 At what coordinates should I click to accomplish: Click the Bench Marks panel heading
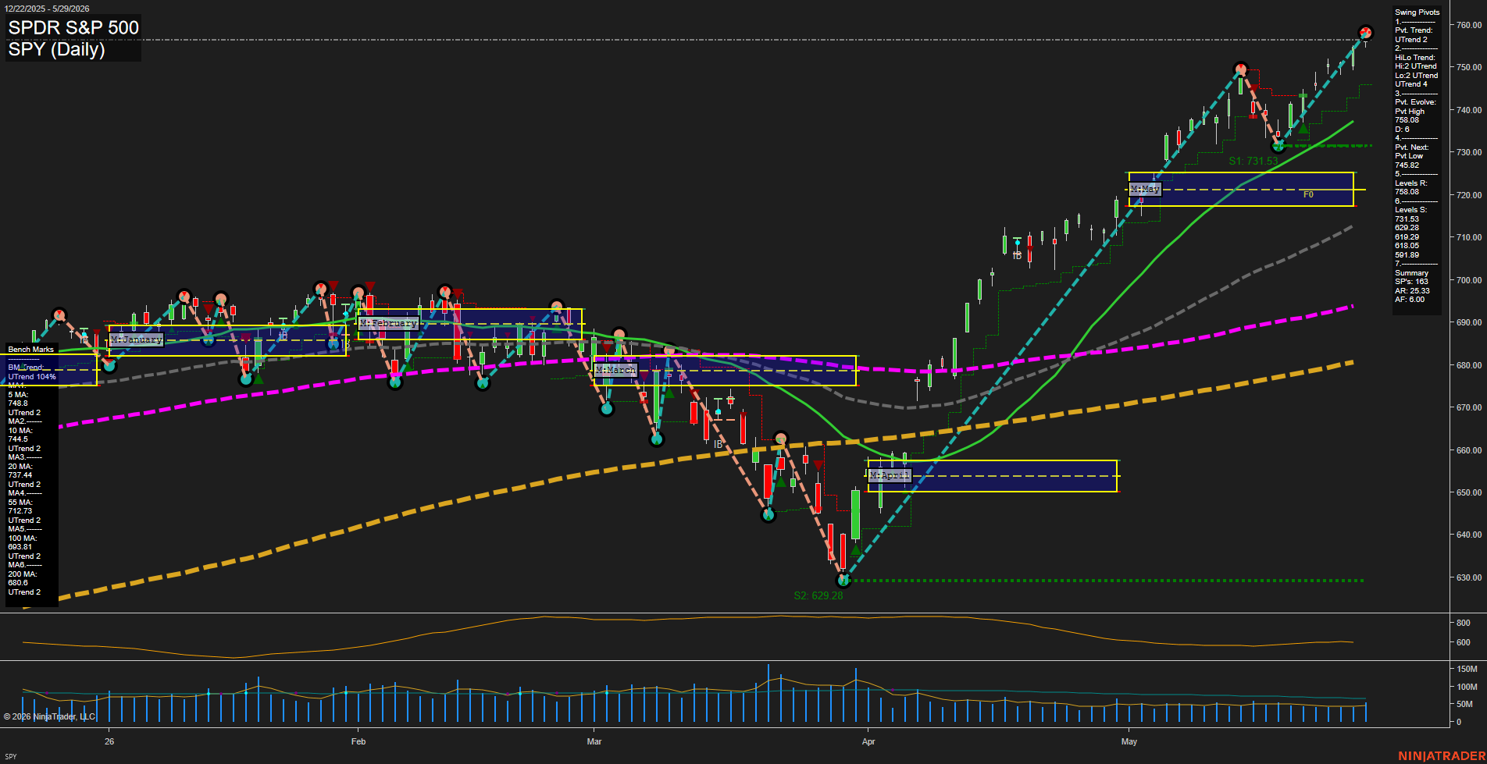click(x=31, y=350)
